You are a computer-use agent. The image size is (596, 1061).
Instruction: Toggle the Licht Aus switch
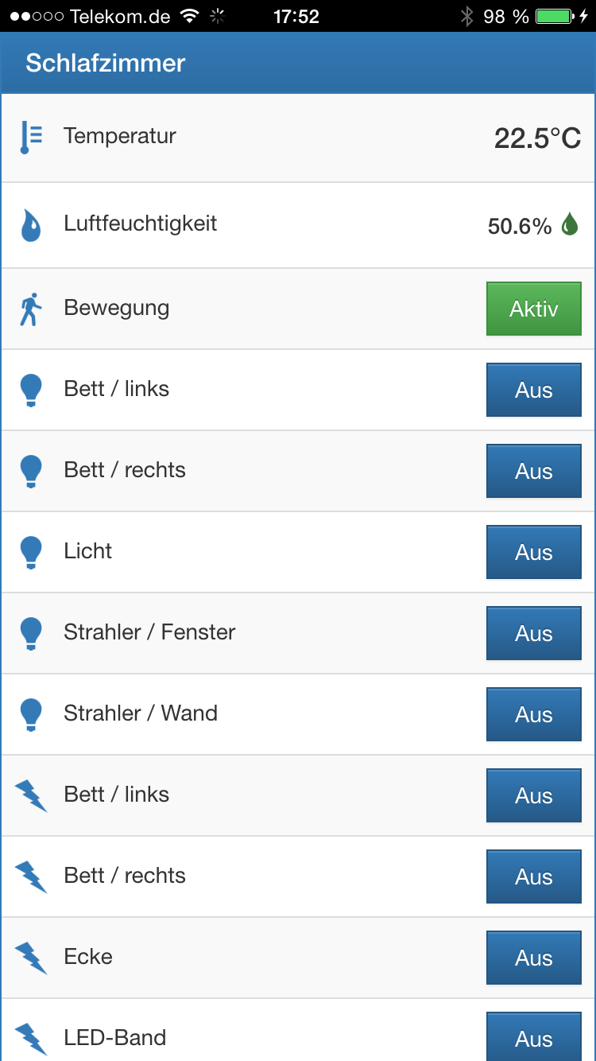(533, 552)
